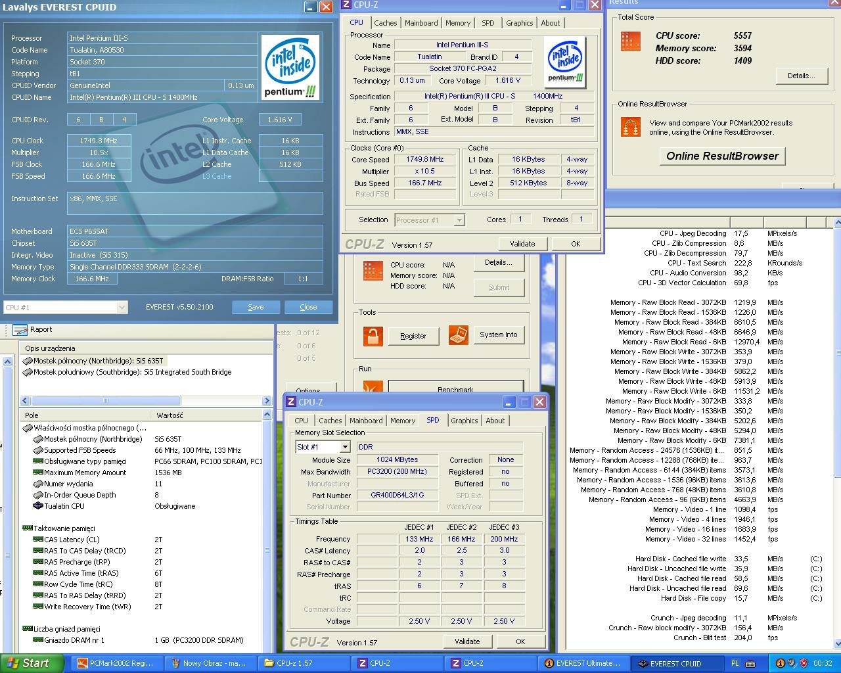Click the Details button under Total Score
This screenshot has height=673, width=841.
tap(801, 76)
